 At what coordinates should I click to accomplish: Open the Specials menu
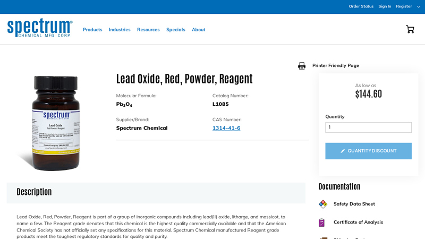click(x=176, y=30)
